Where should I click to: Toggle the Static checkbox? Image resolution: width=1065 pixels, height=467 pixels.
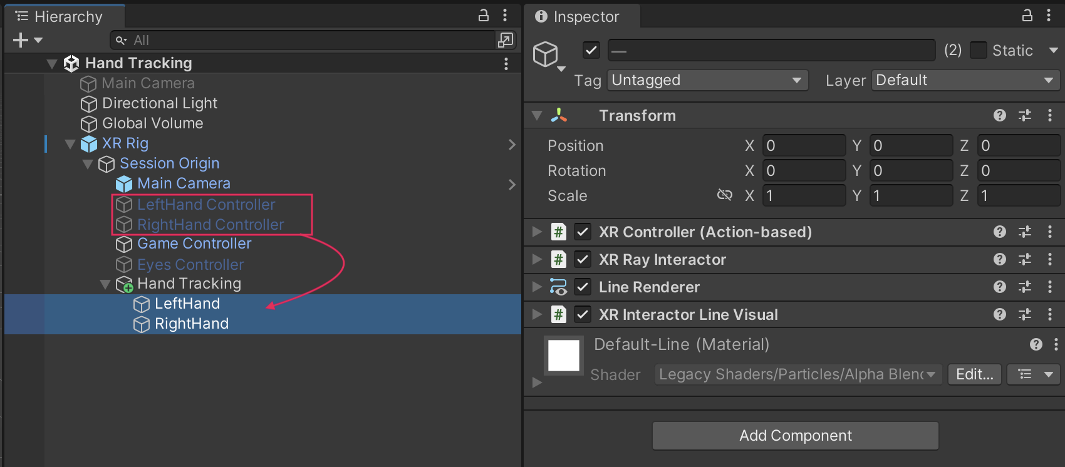(x=978, y=50)
